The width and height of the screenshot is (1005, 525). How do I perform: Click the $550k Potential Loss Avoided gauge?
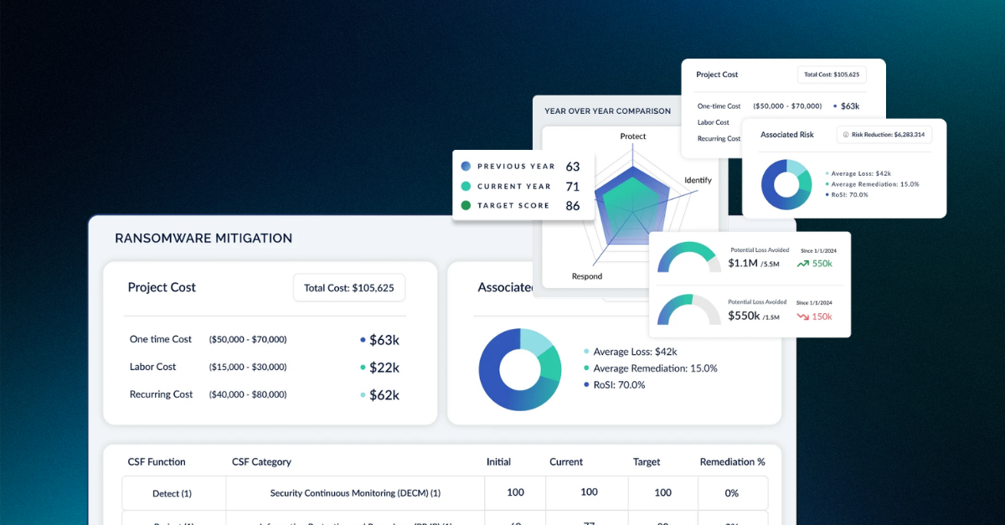pyautogui.click(x=688, y=311)
